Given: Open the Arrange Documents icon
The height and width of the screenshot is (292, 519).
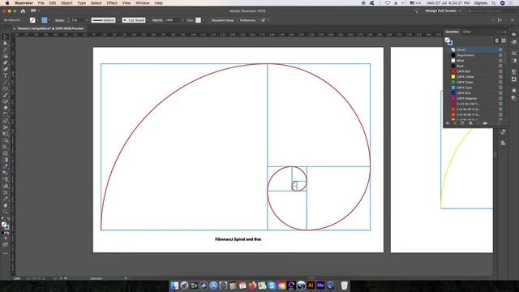Looking at the screenshot, I should [33, 11].
